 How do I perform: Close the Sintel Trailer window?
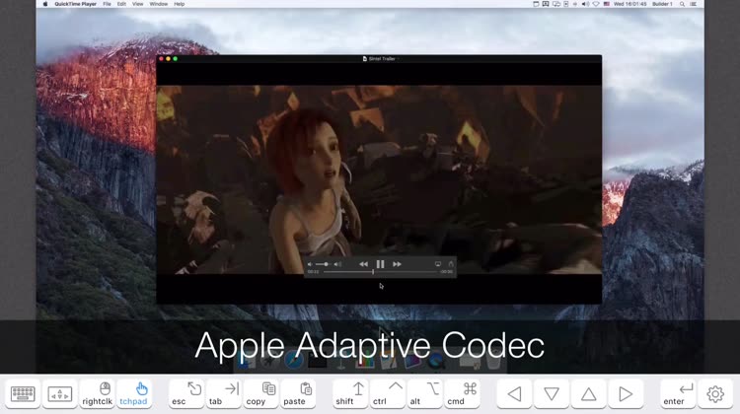coord(161,59)
